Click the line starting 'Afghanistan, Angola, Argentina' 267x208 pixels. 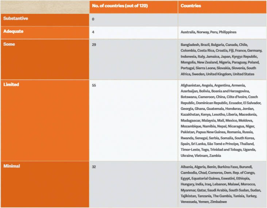(213, 85)
